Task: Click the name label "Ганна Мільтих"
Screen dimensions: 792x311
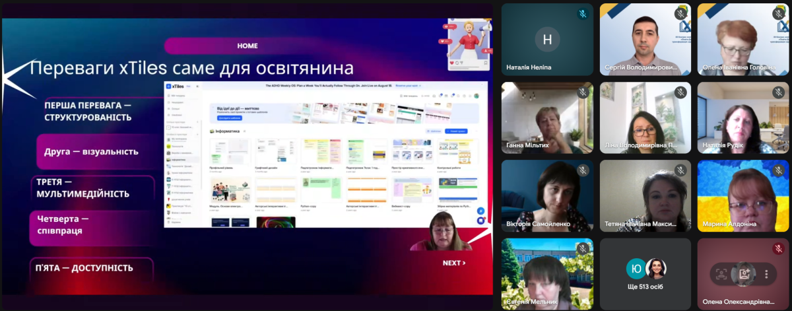Action: (528, 145)
